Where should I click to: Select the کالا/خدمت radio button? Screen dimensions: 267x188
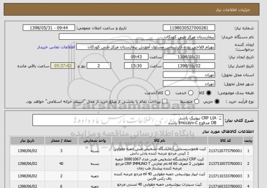(x=167, y=93)
